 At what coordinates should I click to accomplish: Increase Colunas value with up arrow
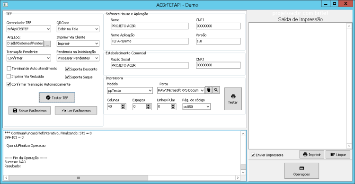pos(123,105)
